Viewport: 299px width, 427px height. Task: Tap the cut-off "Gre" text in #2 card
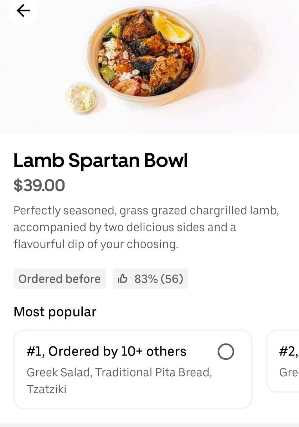[288, 372]
